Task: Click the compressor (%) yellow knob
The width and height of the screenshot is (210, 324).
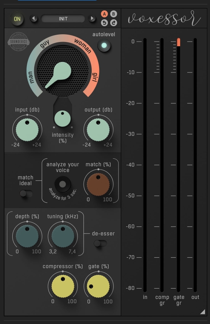Action: (x=63, y=286)
